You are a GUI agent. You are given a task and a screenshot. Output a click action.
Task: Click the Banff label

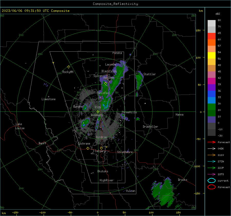pyautogui.click(x=42, y=143)
